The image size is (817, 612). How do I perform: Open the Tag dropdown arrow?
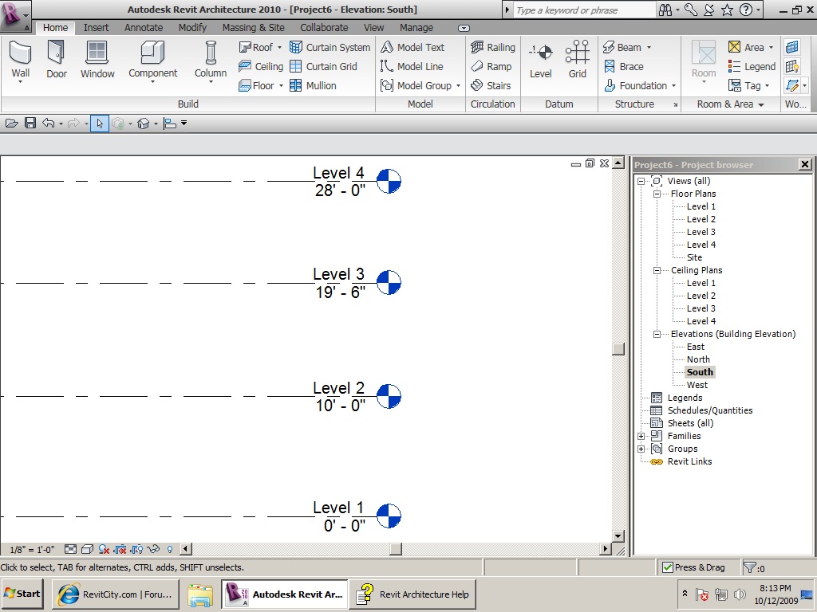767,86
